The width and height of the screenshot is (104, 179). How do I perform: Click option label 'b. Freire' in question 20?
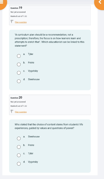[x=29, y=145]
